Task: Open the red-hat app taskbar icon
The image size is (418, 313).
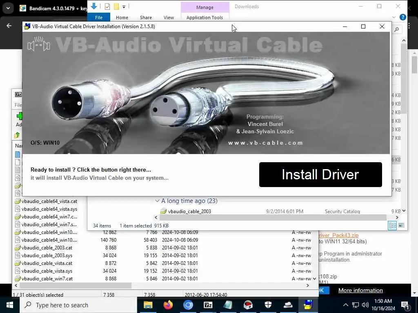Action: [248, 305]
